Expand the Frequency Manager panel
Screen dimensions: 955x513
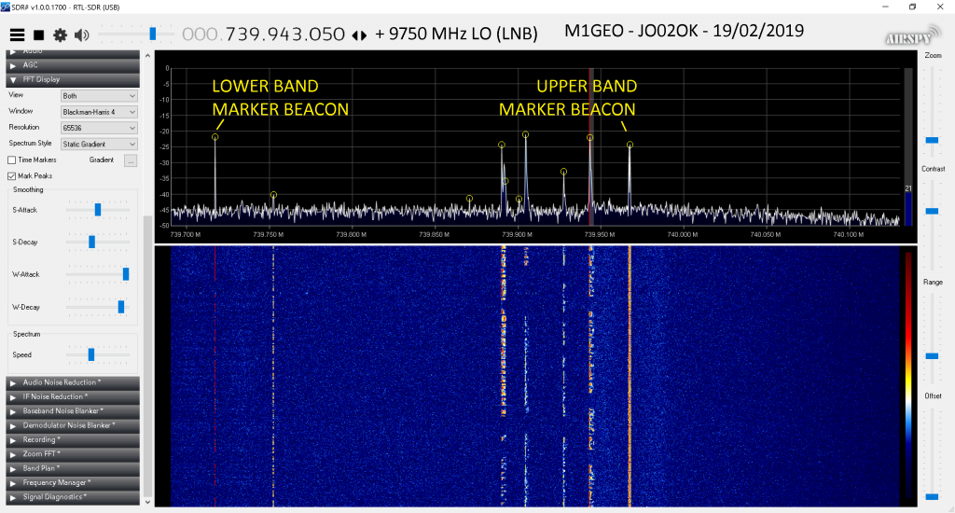[x=73, y=482]
